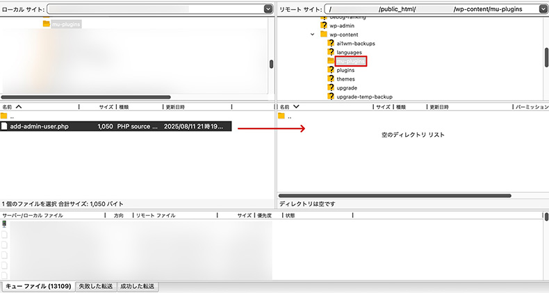Click the languages folder question mark icon

coord(331,52)
